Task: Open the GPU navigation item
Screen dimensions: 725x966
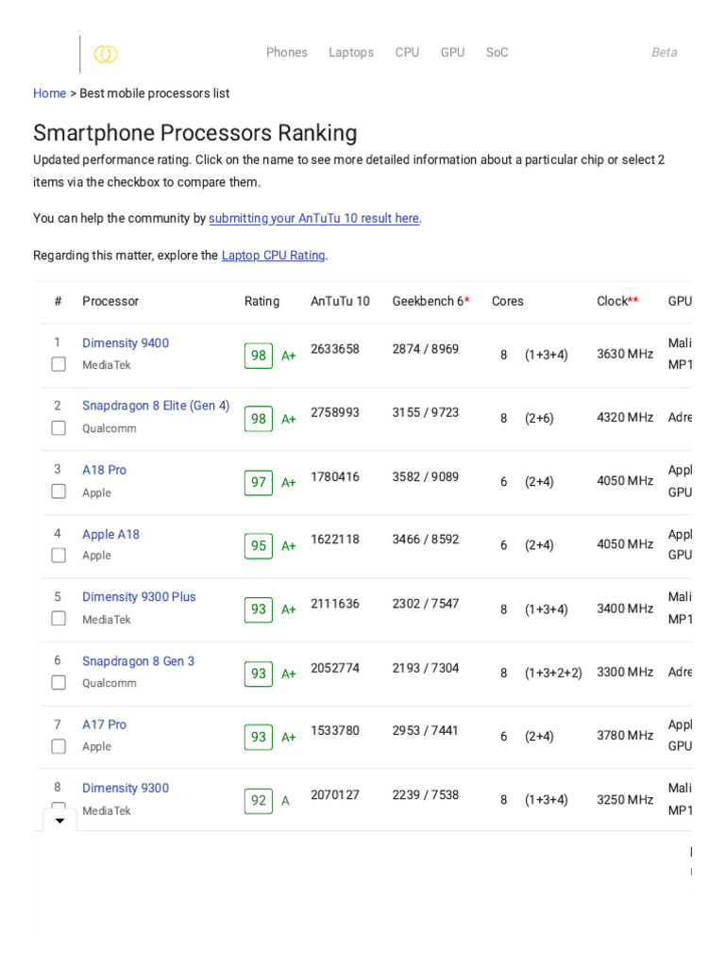Action: tap(452, 53)
